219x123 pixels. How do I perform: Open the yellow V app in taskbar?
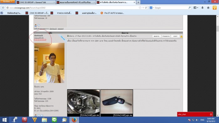(x=34, y=120)
